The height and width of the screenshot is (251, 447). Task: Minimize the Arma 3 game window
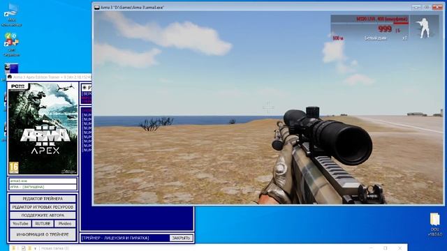coord(416,7)
